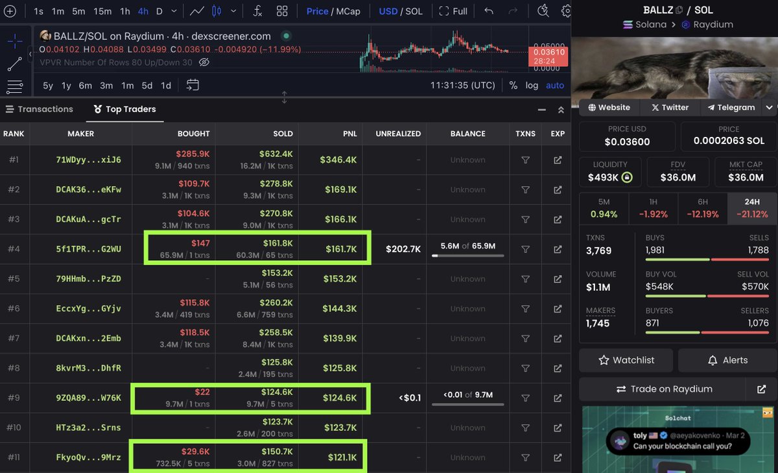
Task: Open explorer link for 8kvrM3...DhfR
Action: pos(558,368)
